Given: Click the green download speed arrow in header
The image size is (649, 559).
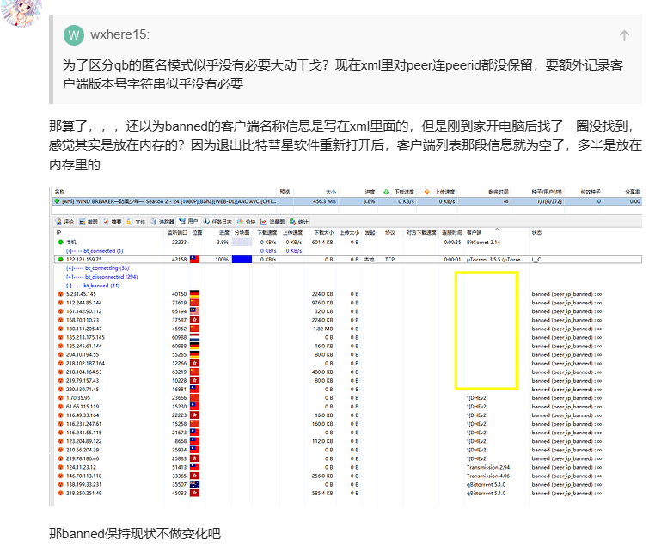Looking at the screenshot, I should click(385, 192).
